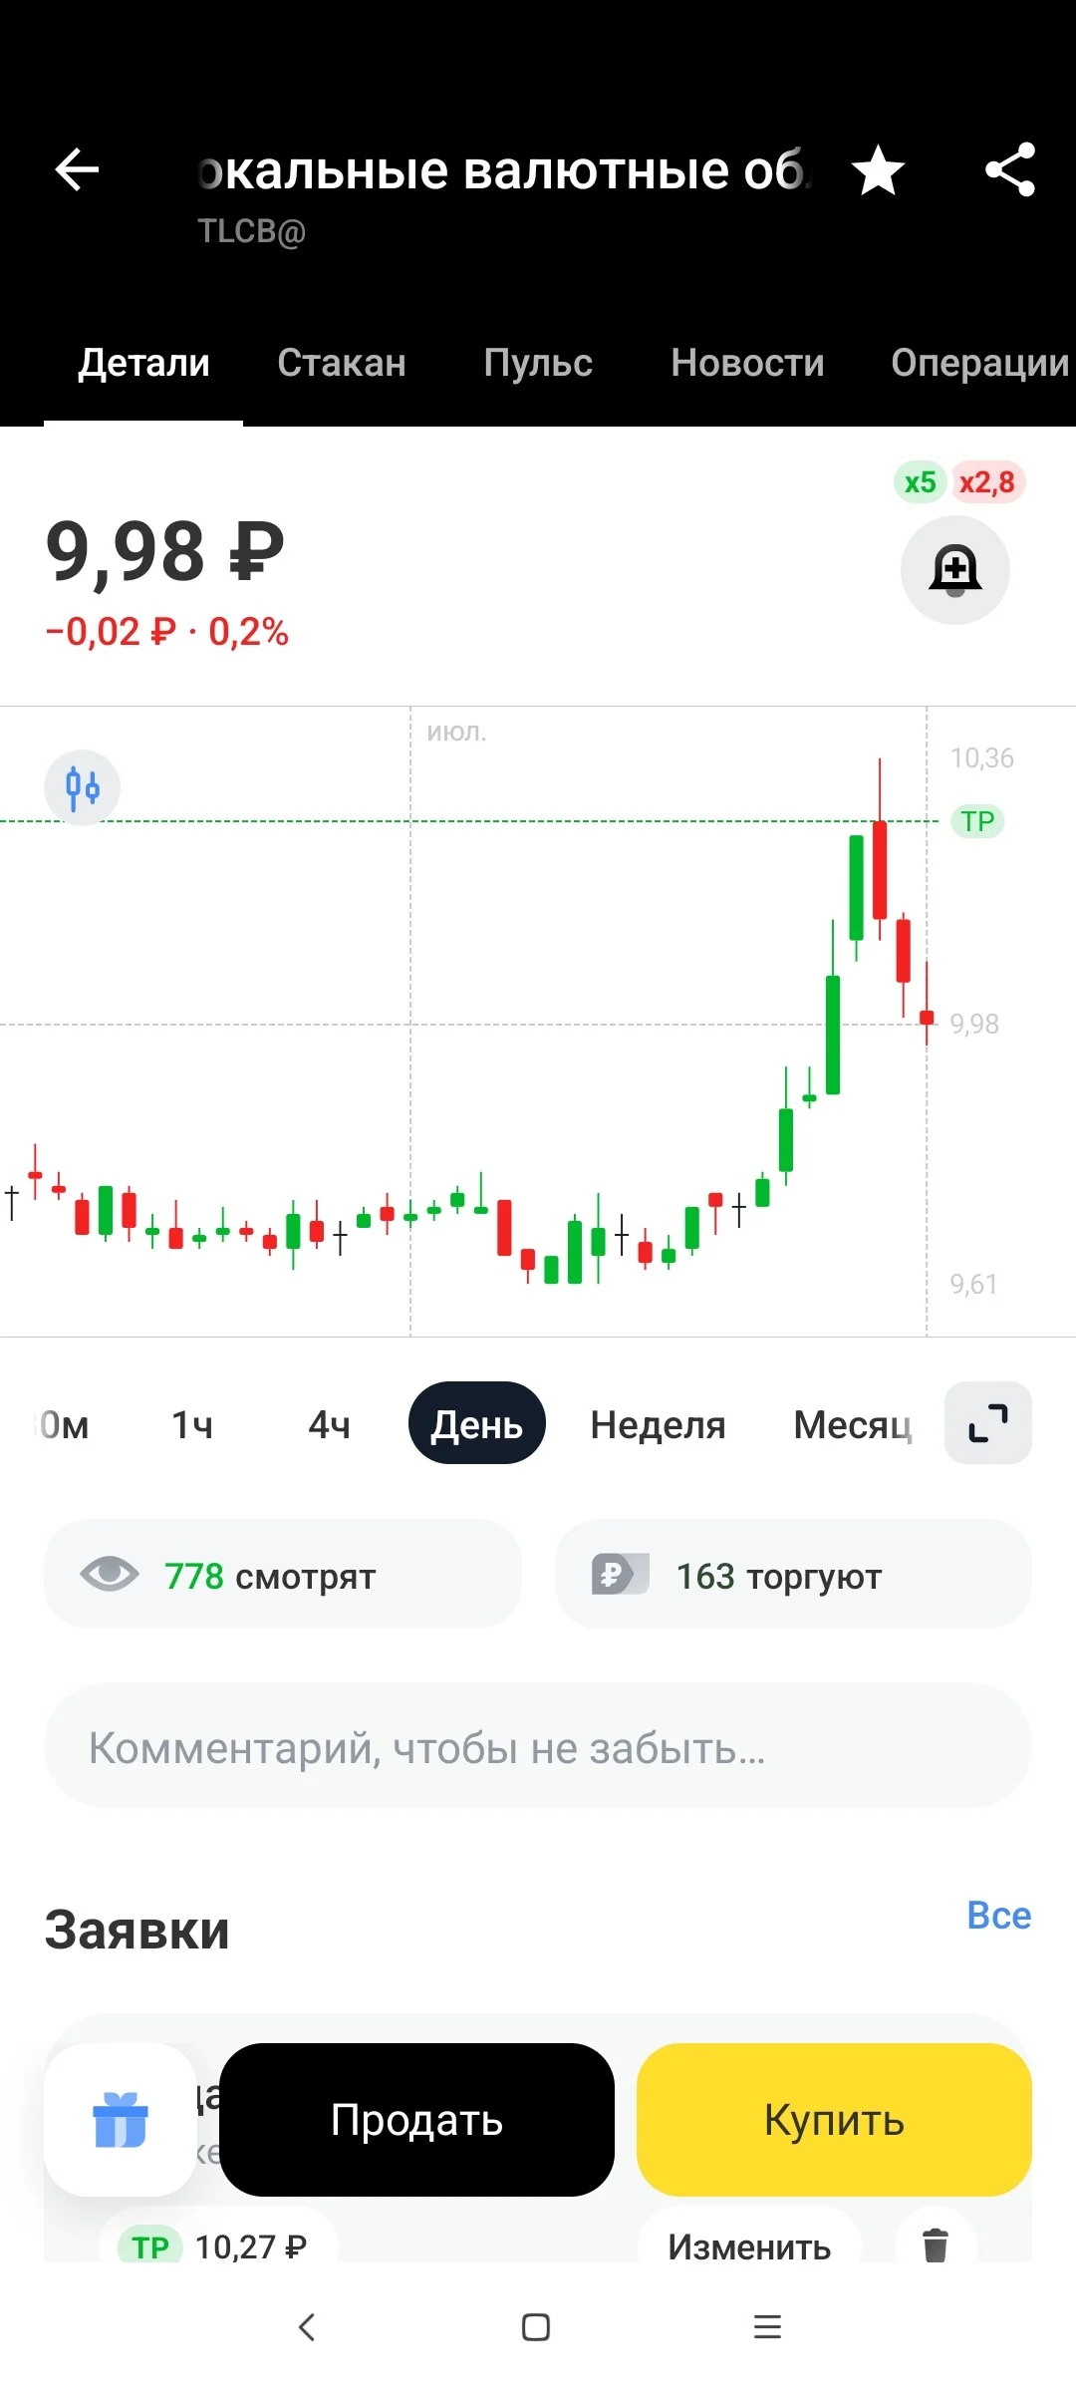Add a price alert with bell icon

(x=955, y=570)
